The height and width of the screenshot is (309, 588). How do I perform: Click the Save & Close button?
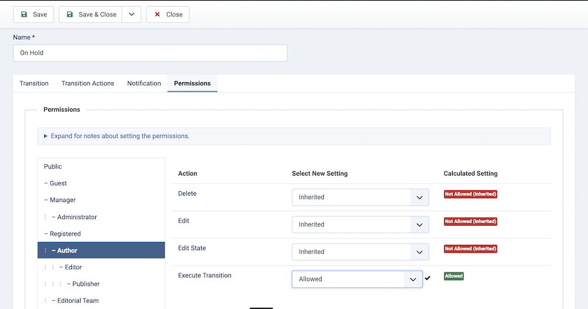pos(91,15)
